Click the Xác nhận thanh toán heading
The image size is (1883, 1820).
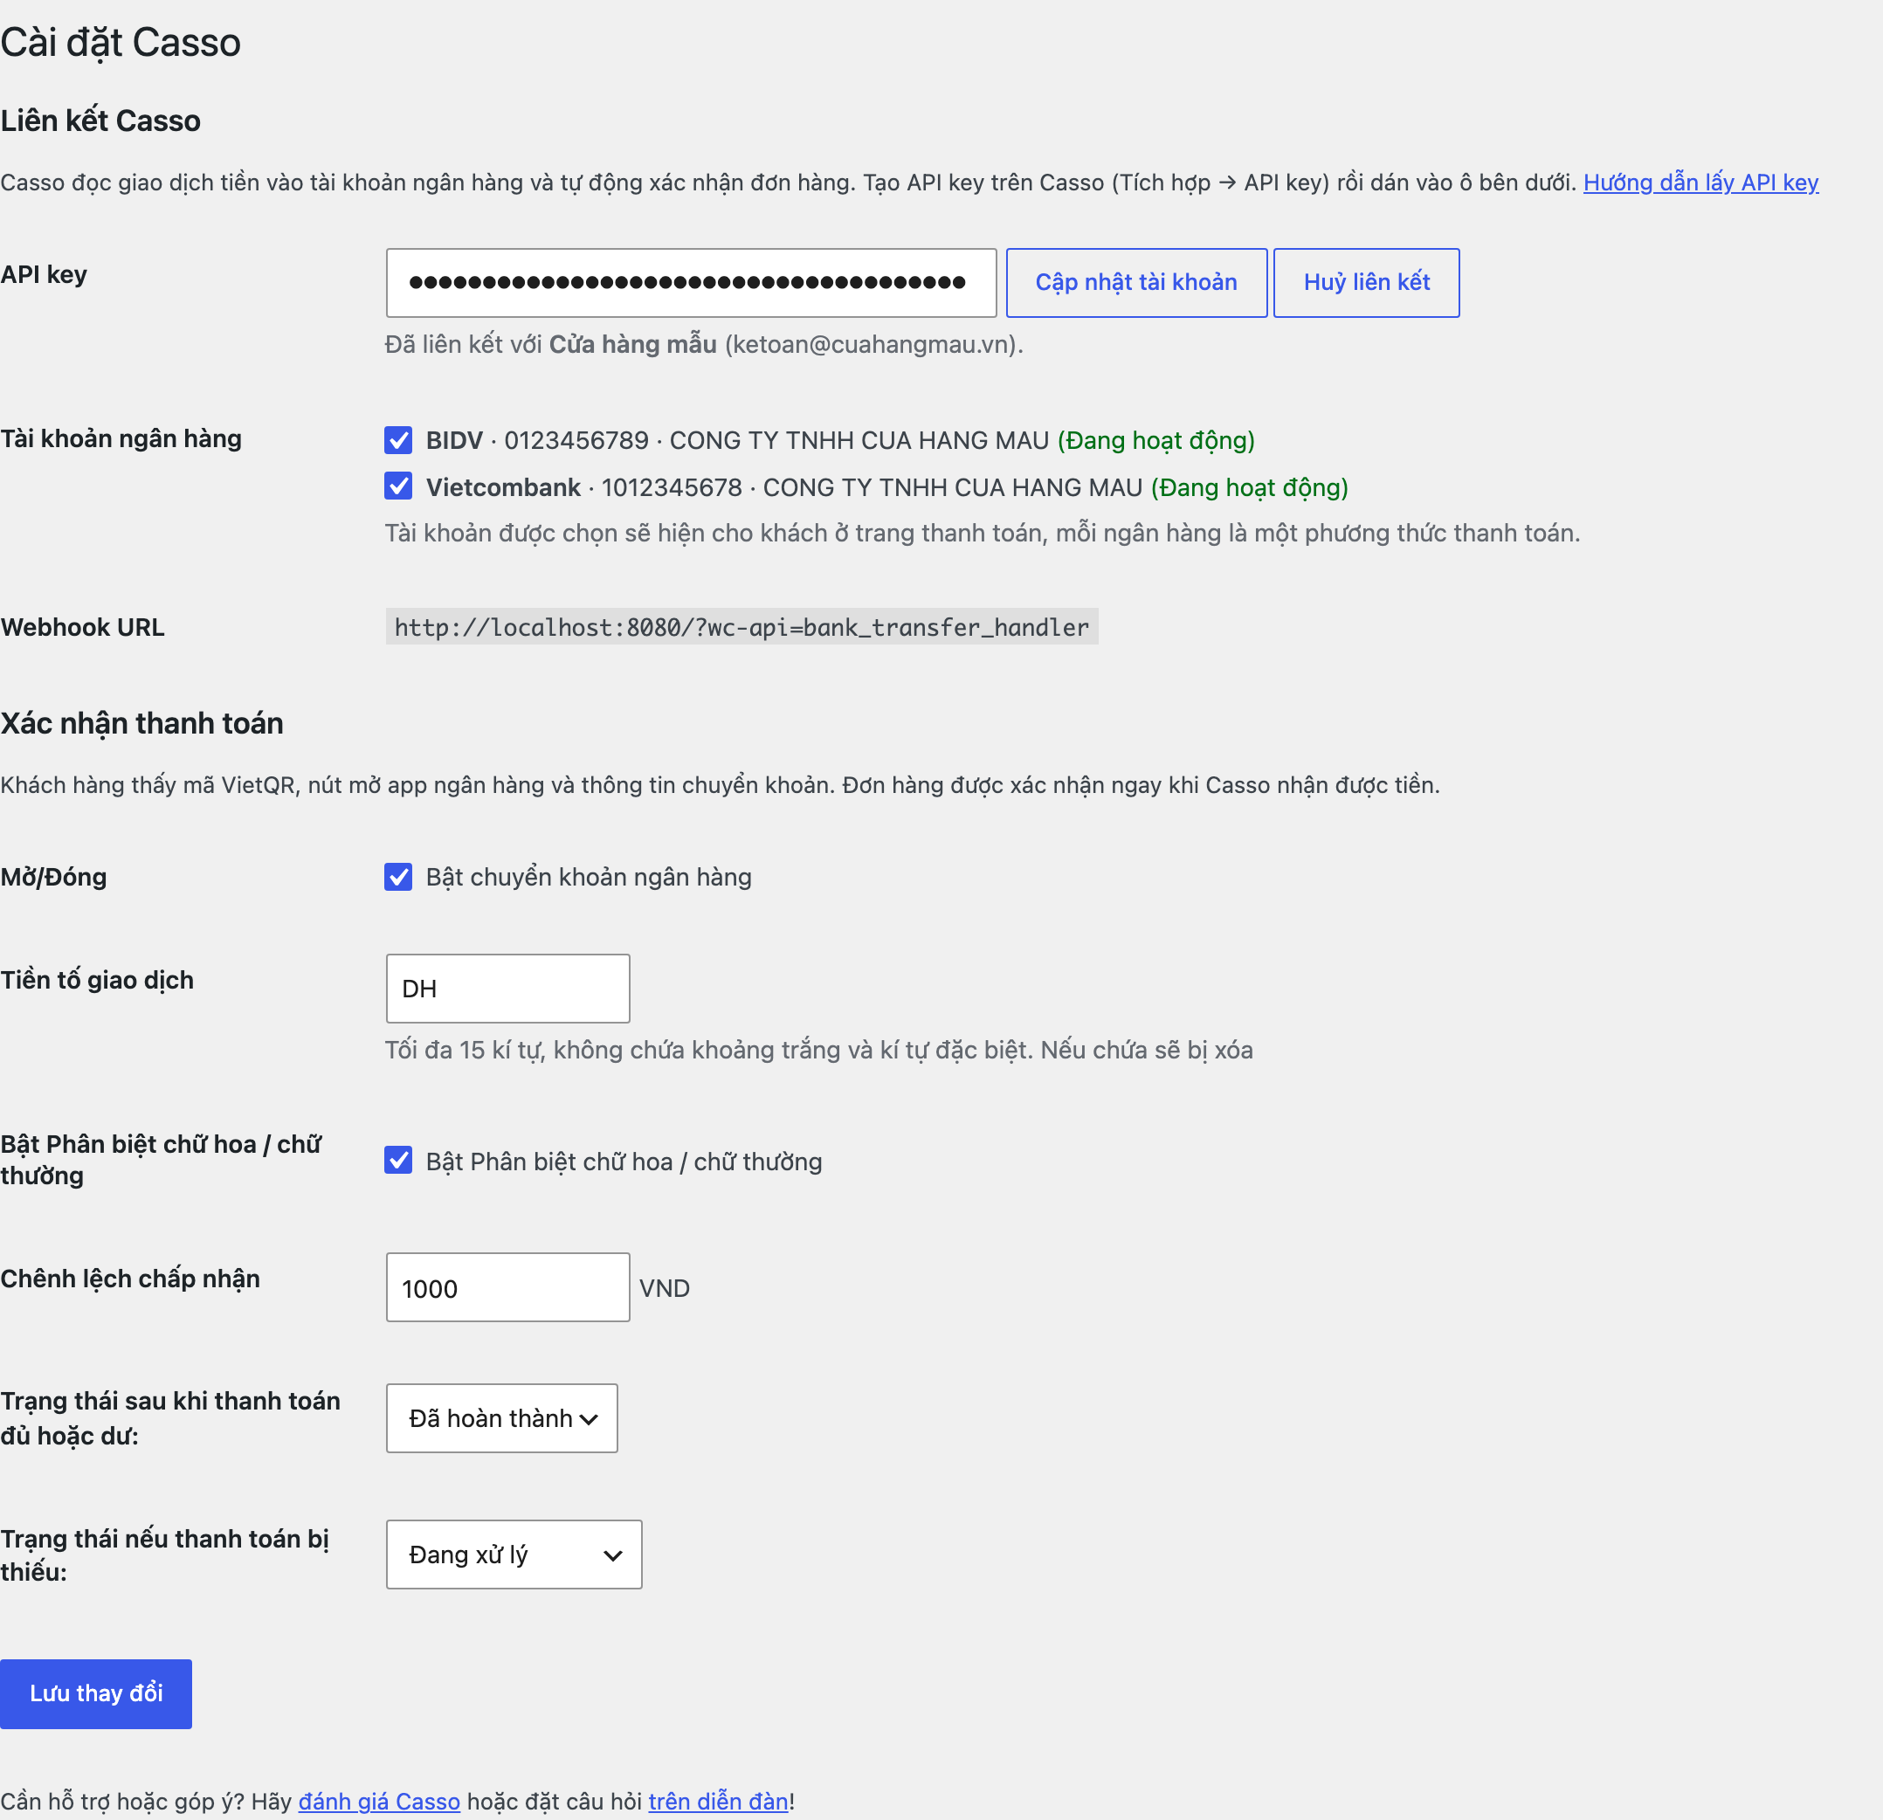pyautogui.click(x=142, y=723)
